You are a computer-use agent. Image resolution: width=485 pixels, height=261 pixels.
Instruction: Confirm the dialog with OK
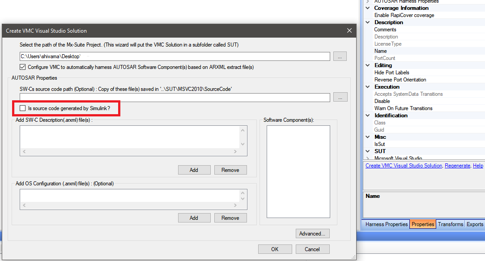pos(275,249)
